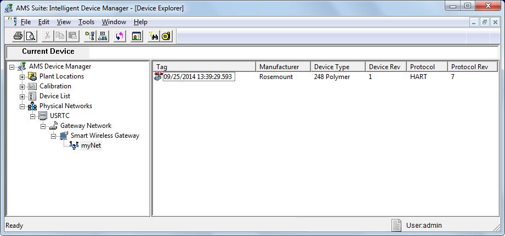Select the Plant Locations label
The image size is (505, 236).
pos(61,76)
